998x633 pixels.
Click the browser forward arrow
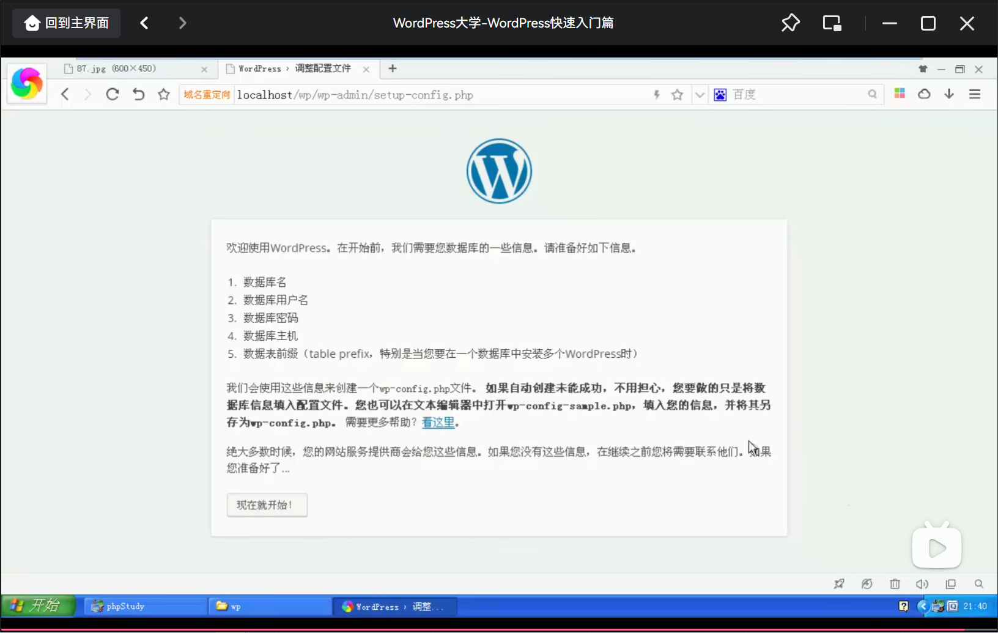[87, 94]
